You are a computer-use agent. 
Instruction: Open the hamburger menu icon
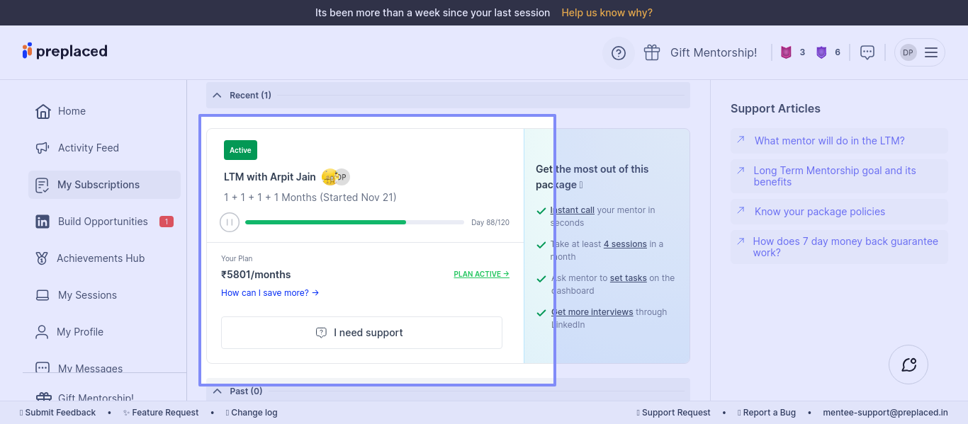tap(931, 52)
